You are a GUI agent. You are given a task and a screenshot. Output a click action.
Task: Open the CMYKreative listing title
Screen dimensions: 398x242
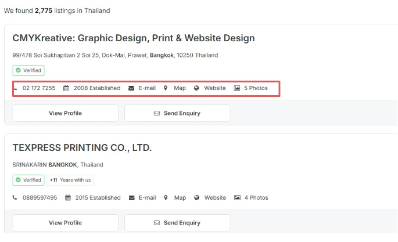coord(134,38)
